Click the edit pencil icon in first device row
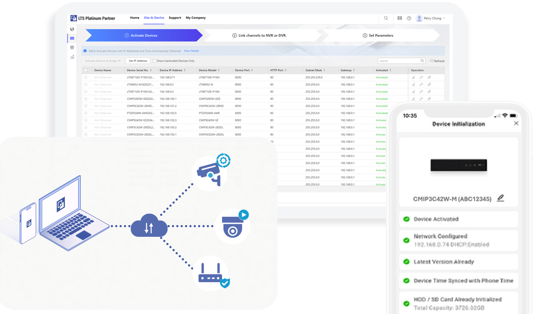The width and height of the screenshot is (534, 314). tap(414, 78)
